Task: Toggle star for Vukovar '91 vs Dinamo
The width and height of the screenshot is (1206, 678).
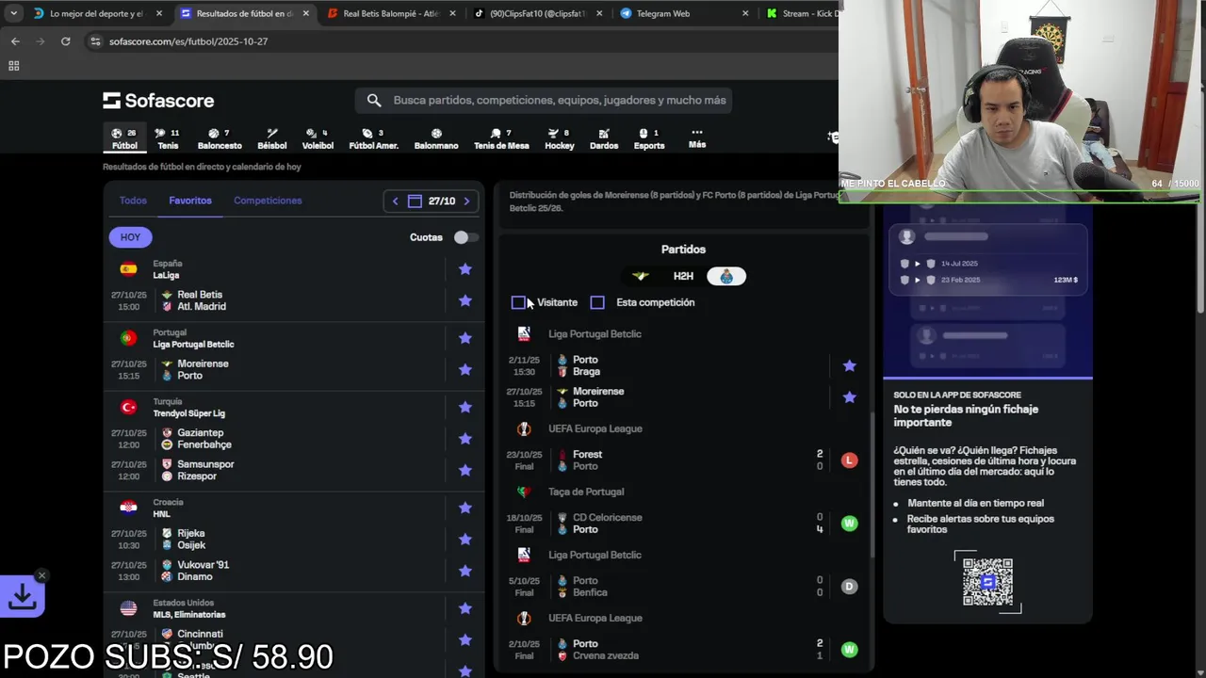Action: pos(464,571)
